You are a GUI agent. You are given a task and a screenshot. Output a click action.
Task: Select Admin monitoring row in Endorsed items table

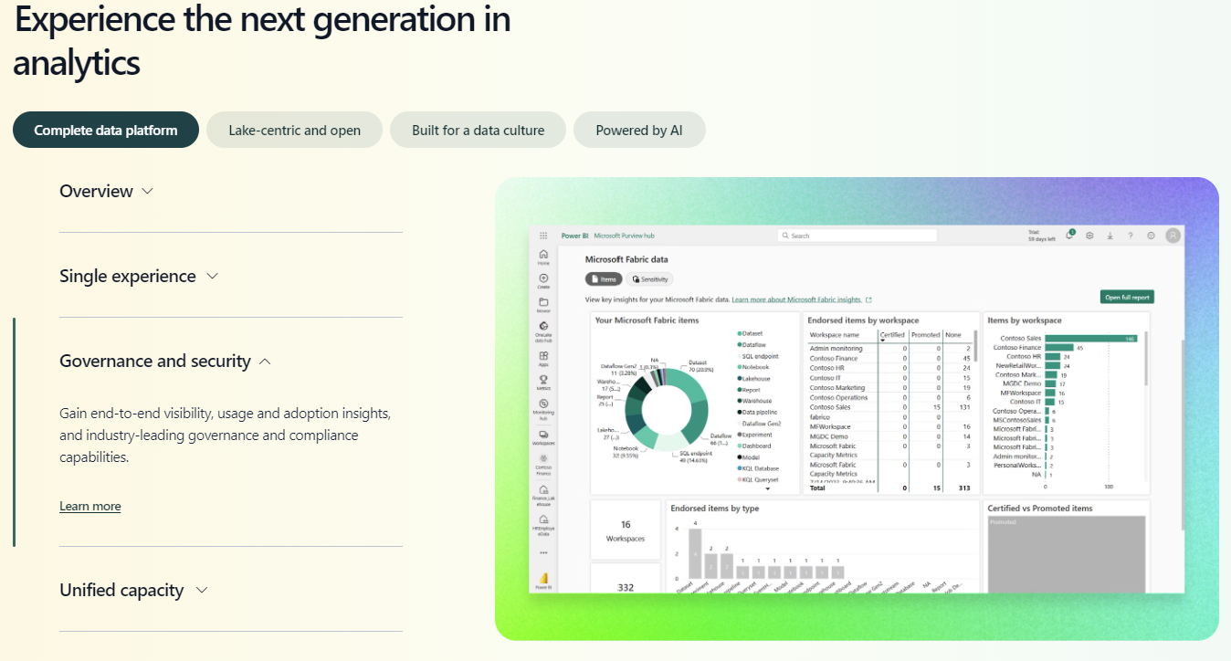890,348
